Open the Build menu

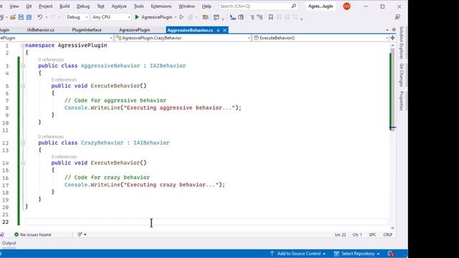65,6
